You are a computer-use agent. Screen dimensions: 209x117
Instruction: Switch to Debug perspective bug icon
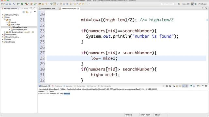pyautogui.click(x=196, y=4)
